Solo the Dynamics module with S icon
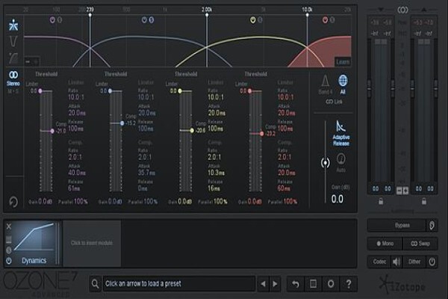Viewport: 448px width, 299px height. [x=9, y=250]
